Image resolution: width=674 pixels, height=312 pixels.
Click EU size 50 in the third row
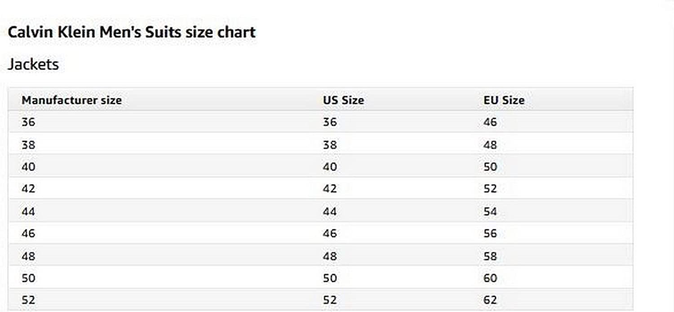(490, 167)
